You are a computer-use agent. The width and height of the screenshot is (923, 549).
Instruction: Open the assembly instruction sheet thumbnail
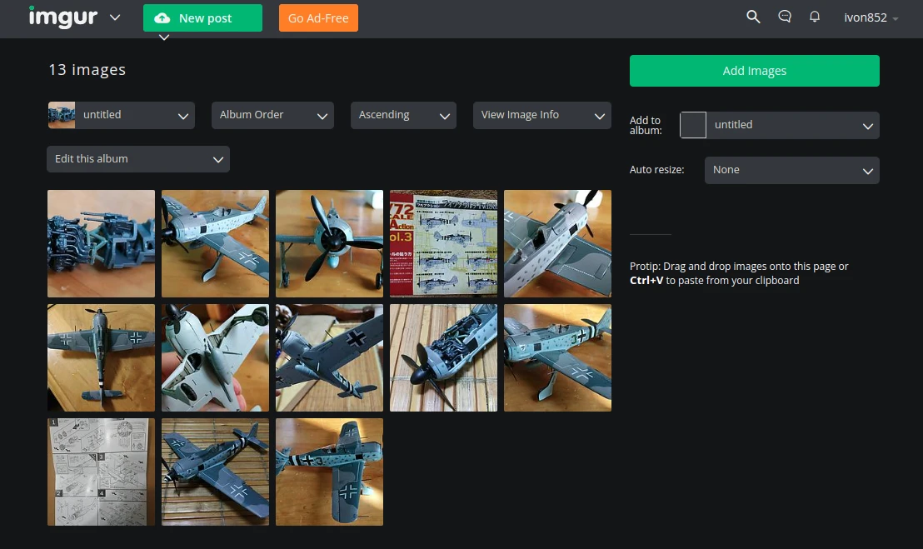click(101, 472)
